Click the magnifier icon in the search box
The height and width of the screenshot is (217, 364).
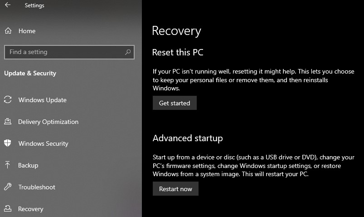[128, 52]
